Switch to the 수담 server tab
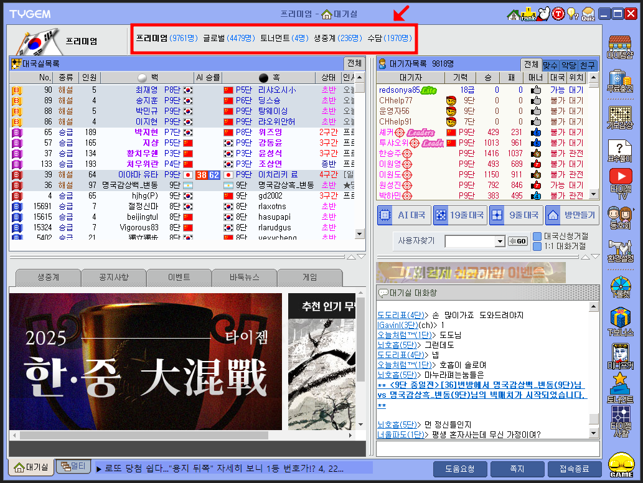 pyautogui.click(x=390, y=38)
